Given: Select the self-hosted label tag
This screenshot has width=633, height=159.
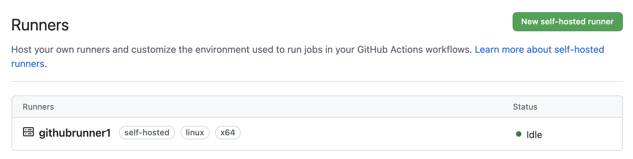Looking at the screenshot, I should coord(147,133).
